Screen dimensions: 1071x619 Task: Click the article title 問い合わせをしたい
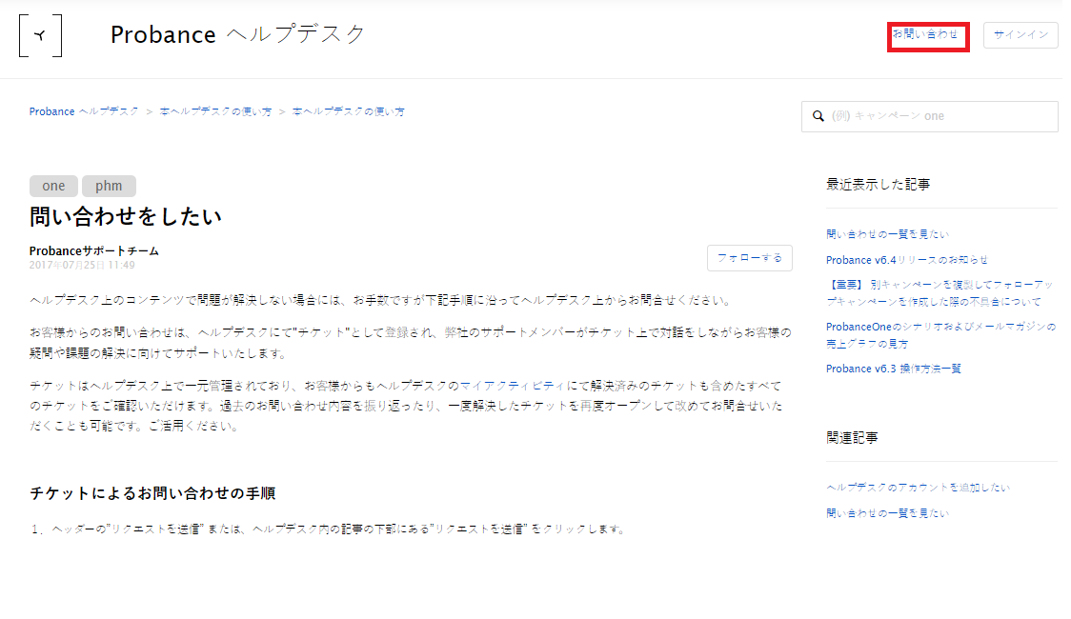(126, 217)
